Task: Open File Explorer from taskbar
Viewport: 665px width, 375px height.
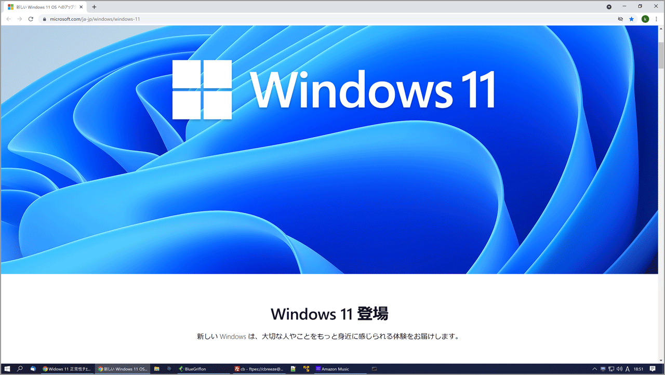Action: click(157, 369)
